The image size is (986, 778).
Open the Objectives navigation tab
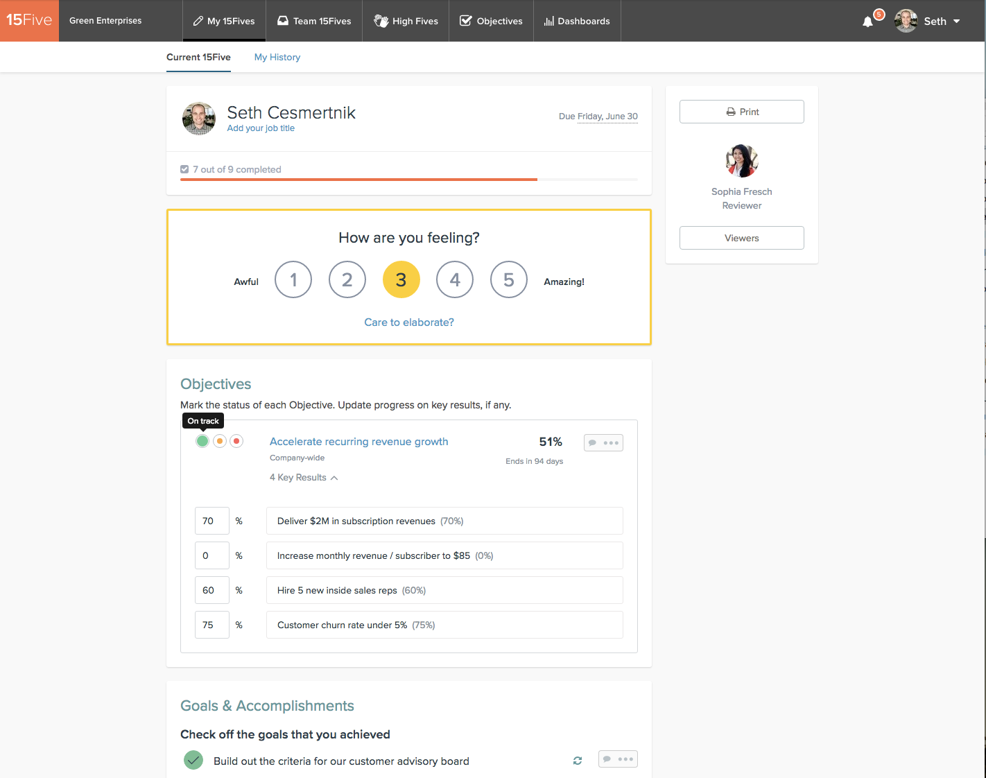(x=491, y=21)
